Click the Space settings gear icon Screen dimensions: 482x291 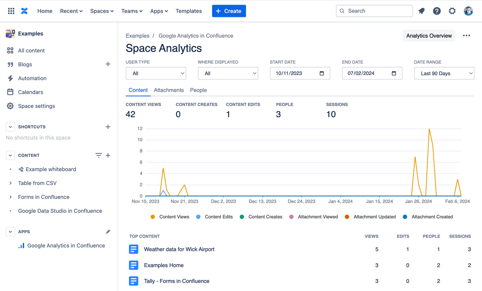pos(10,106)
